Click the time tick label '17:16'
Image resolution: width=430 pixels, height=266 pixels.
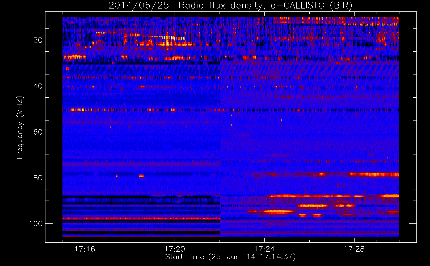[x=85, y=249]
